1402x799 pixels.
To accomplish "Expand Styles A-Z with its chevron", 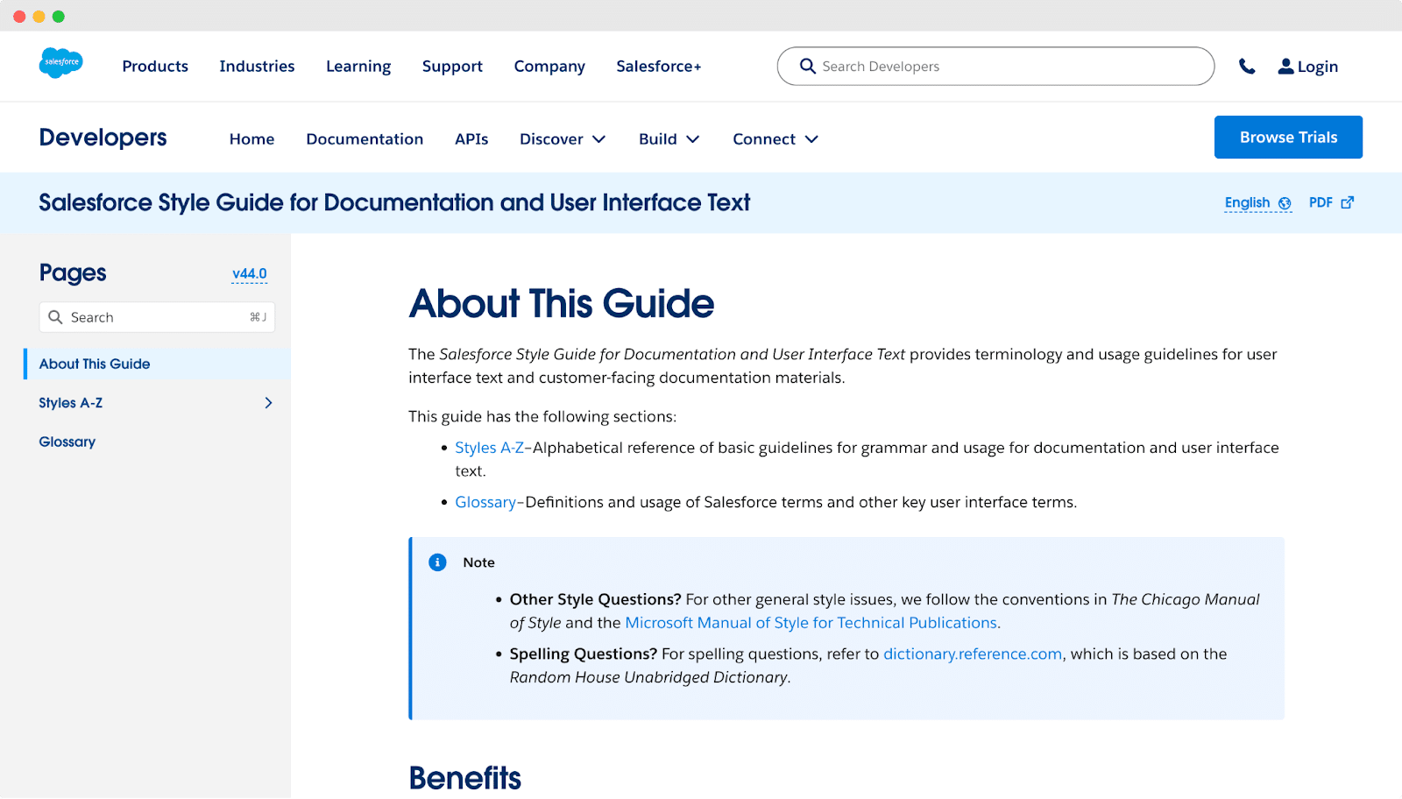I will [268, 403].
